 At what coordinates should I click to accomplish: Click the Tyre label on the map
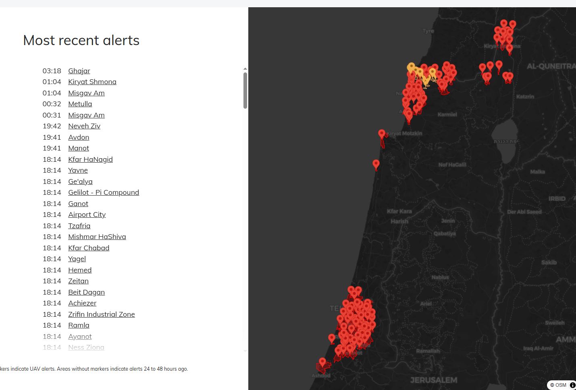pyautogui.click(x=428, y=31)
